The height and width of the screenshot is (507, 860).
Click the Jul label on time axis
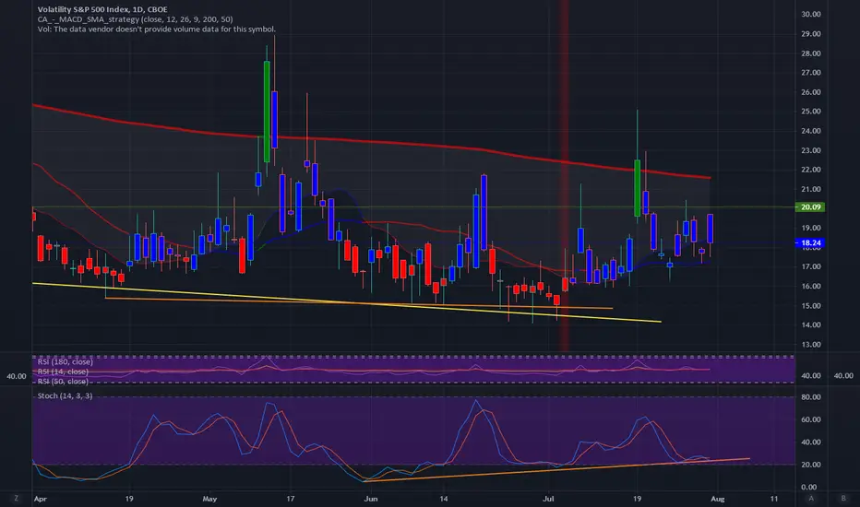tap(548, 499)
